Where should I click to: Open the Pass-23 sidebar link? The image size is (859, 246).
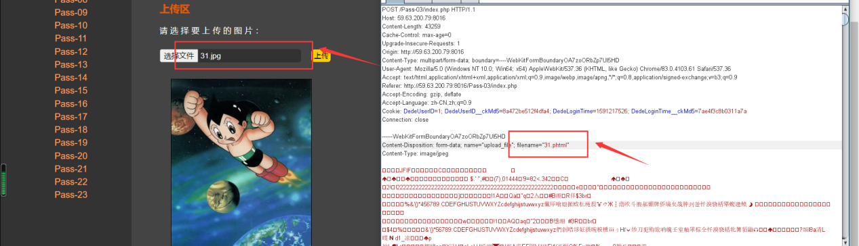click(71, 195)
